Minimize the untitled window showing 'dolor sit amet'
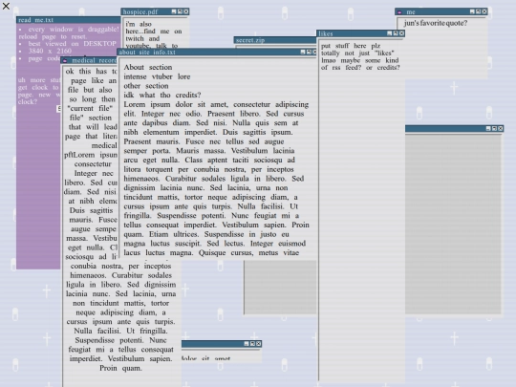The height and width of the screenshot is (387, 516). pos(247,344)
